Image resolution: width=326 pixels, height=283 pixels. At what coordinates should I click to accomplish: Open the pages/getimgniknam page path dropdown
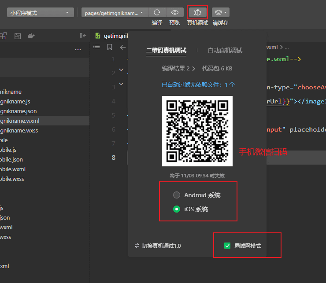(115, 12)
